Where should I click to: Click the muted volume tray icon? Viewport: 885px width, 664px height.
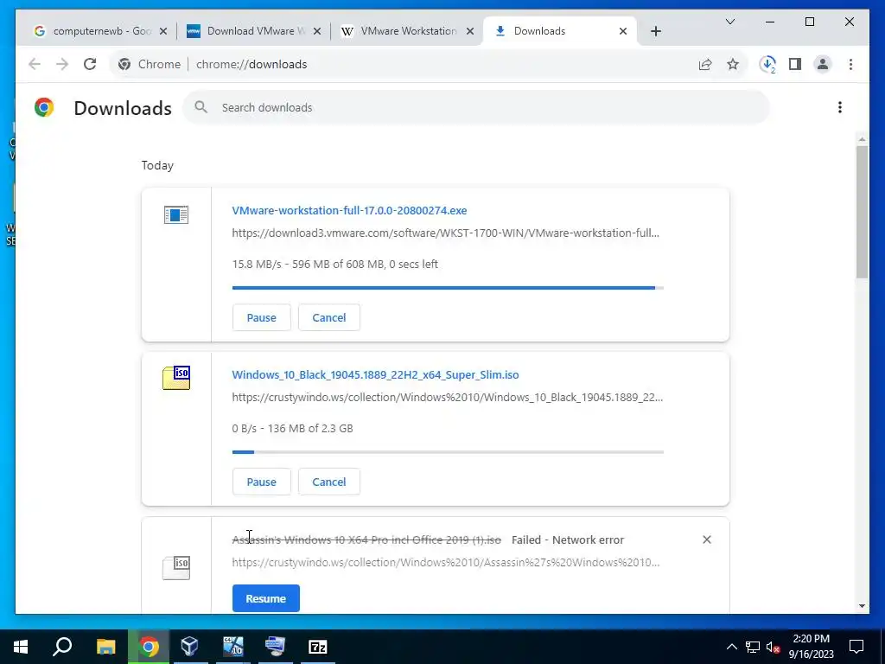(x=774, y=647)
